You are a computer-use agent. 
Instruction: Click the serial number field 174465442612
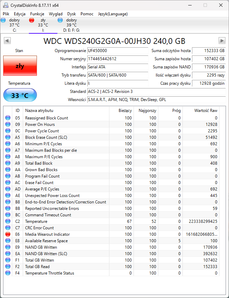[x=118, y=59]
